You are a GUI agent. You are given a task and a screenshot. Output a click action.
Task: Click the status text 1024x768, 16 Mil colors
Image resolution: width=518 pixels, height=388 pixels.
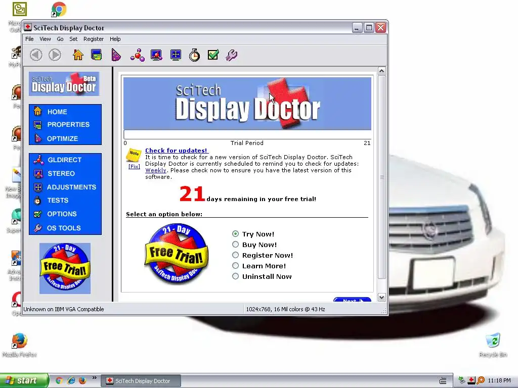pos(285,309)
